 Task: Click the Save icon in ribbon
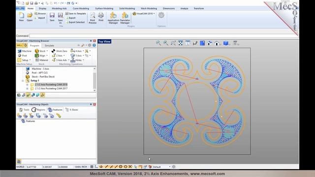pyautogui.click(x=52, y=17)
